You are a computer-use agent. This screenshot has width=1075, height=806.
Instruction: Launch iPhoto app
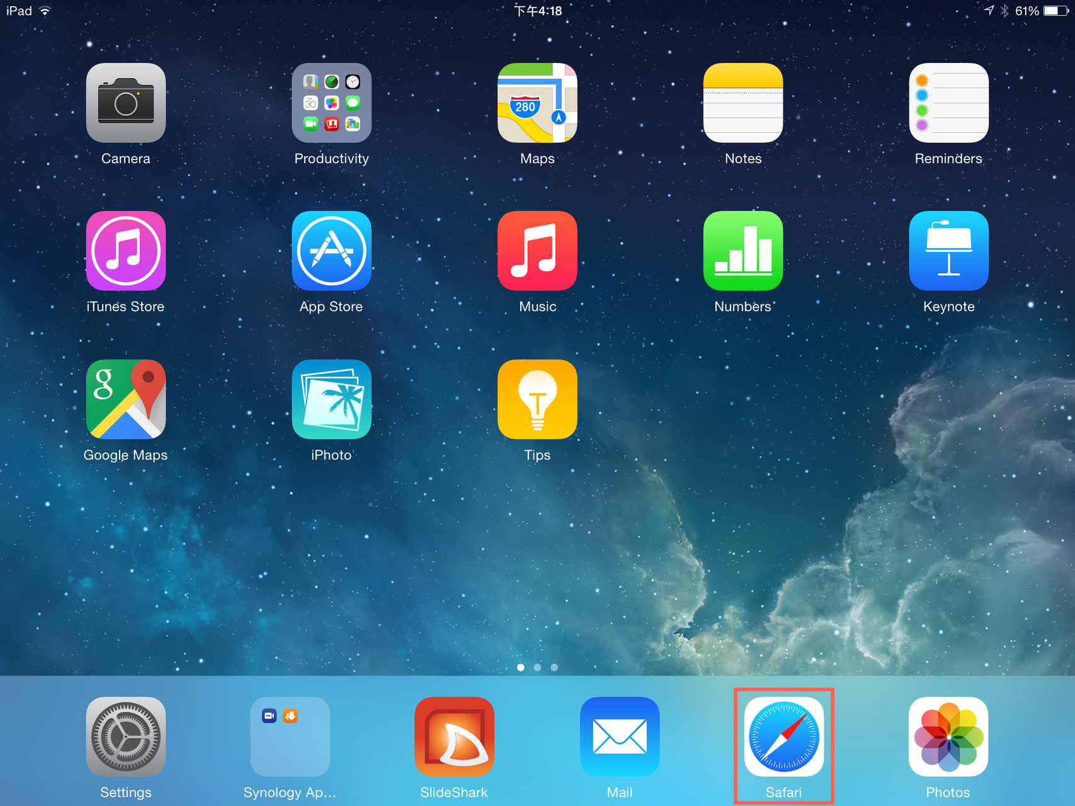click(x=331, y=399)
